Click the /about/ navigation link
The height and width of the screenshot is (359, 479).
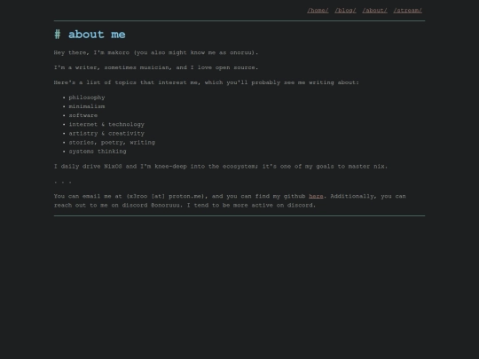coord(374,11)
